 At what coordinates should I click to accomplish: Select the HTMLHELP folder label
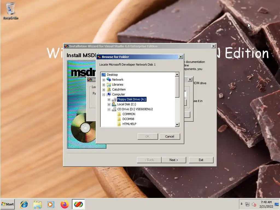129,124
